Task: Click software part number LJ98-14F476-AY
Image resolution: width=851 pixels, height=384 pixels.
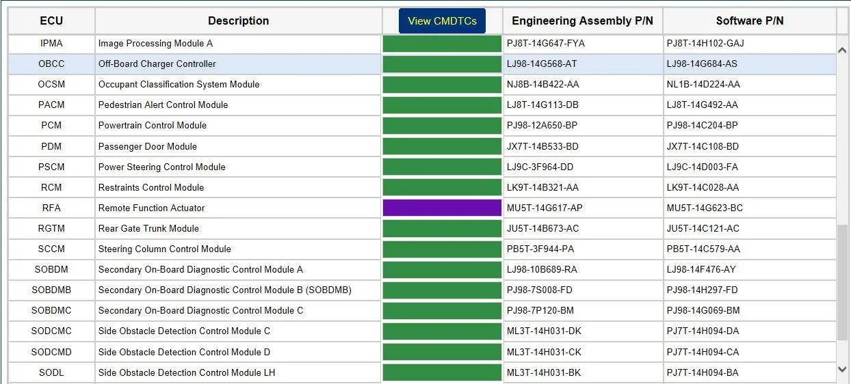Action: click(x=701, y=269)
